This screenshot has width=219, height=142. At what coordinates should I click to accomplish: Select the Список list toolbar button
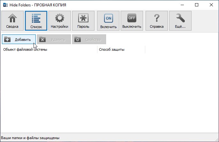[36, 21]
